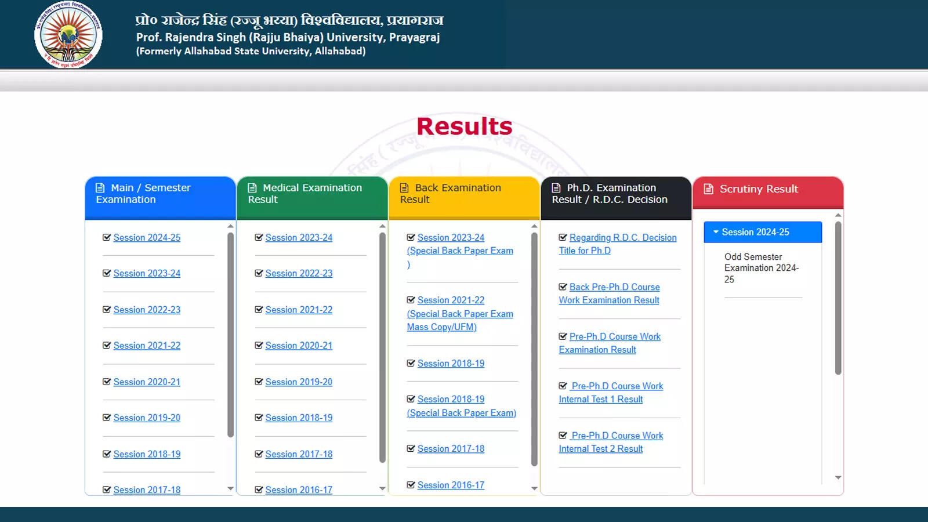Open Session 2023-24 Special Back Paper Exam link
This screenshot has height=522, width=928.
tap(460, 251)
